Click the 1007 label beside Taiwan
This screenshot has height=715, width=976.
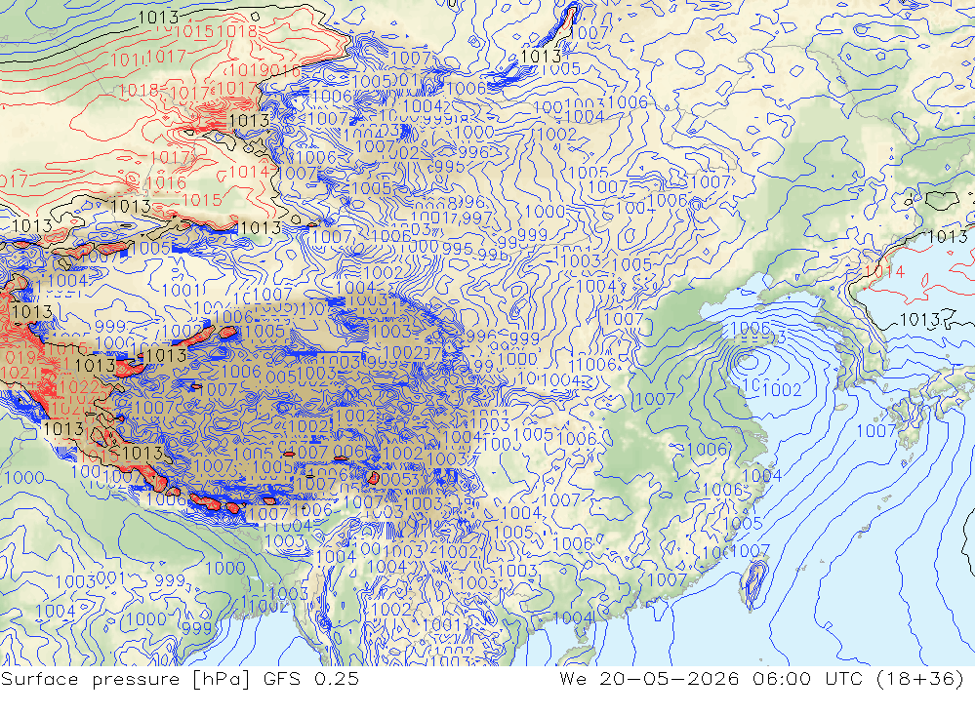751,551
